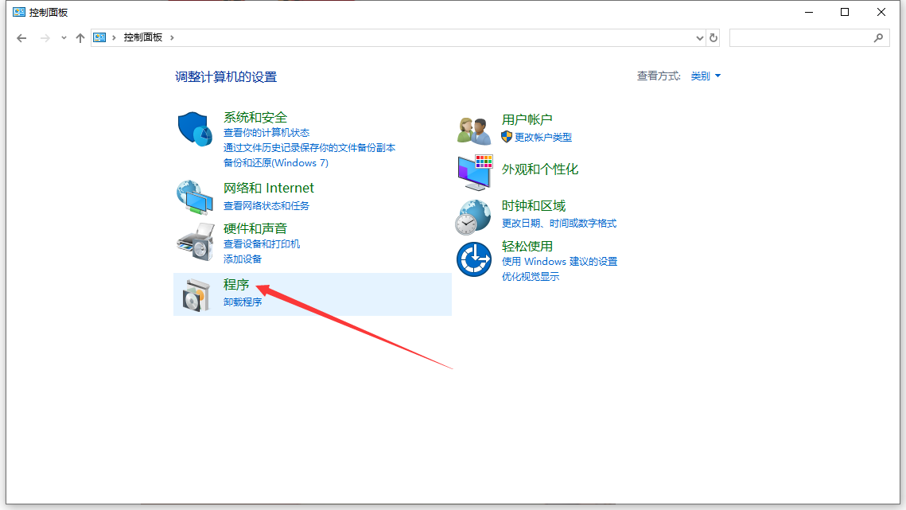Click the 时钟和区域 globe icon

click(x=473, y=216)
